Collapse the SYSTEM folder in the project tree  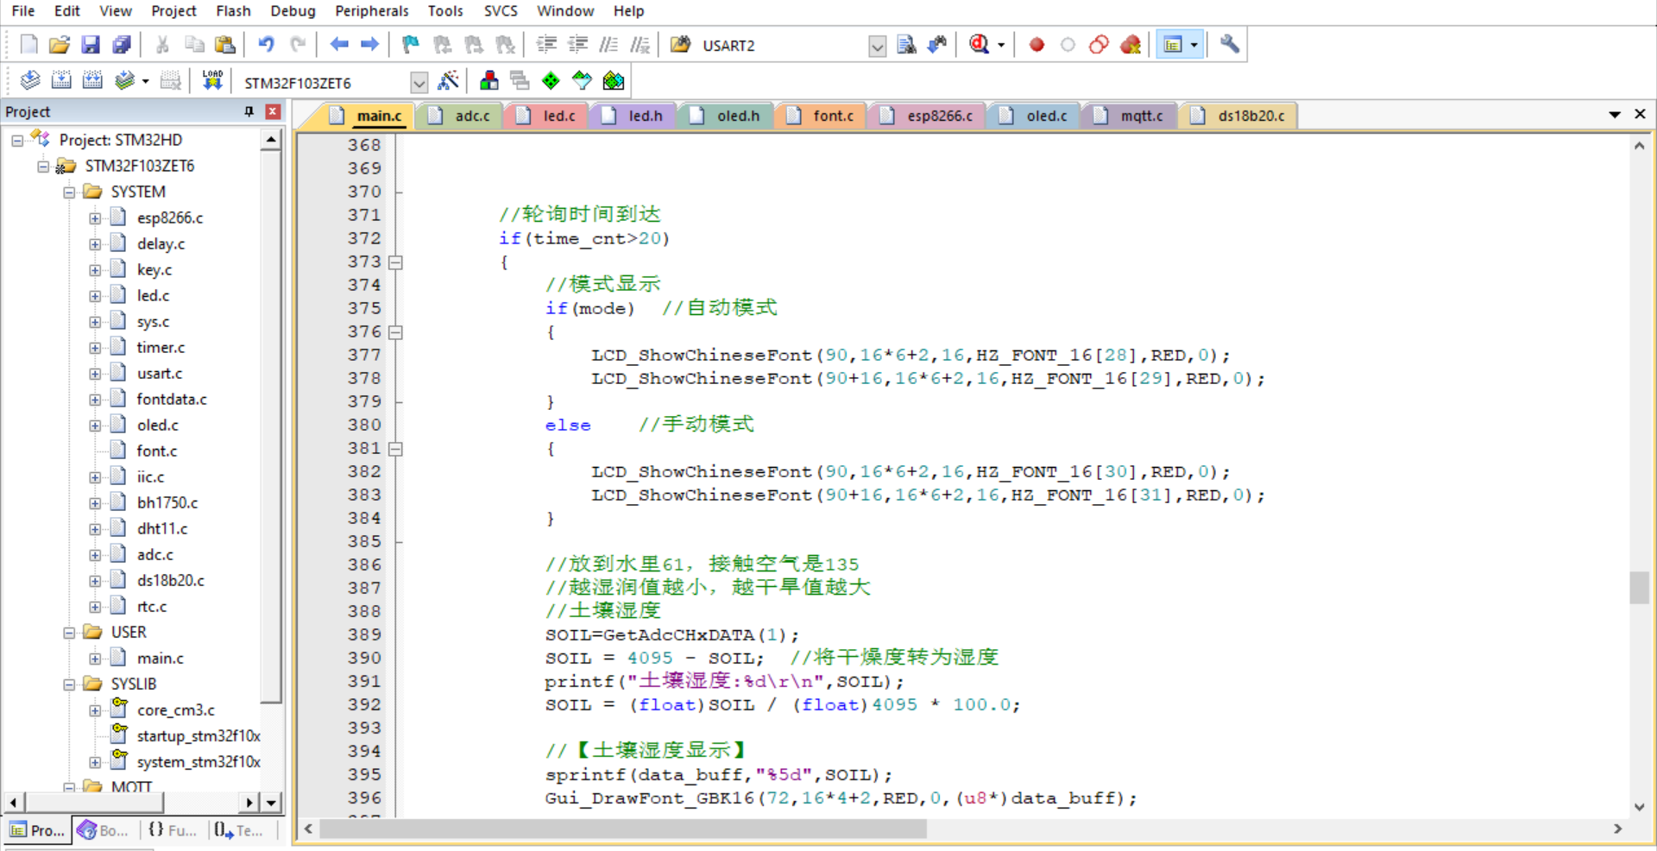click(69, 192)
